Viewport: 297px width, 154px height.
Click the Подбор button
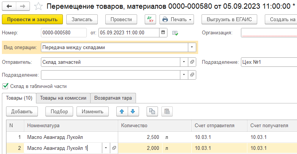click(x=58, y=111)
